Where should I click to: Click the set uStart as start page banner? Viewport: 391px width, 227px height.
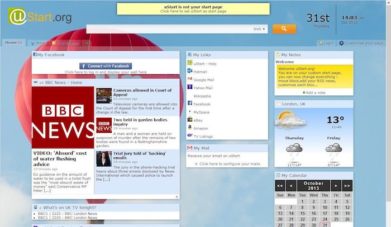(x=193, y=9)
